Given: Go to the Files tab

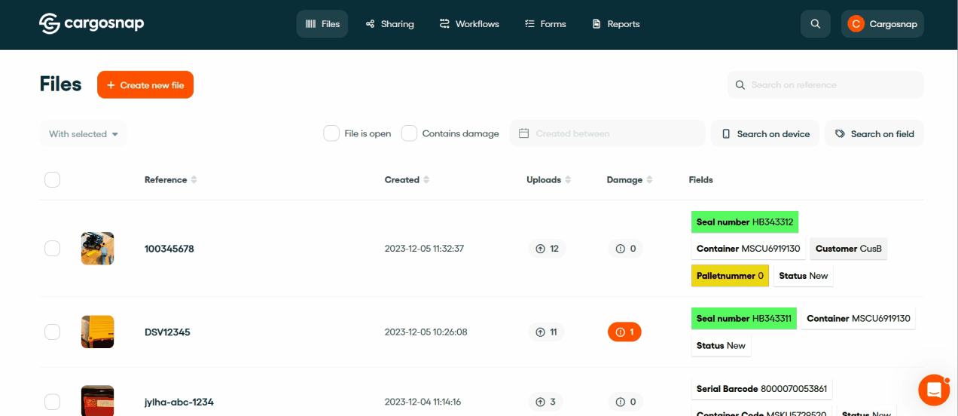Looking at the screenshot, I should point(322,24).
